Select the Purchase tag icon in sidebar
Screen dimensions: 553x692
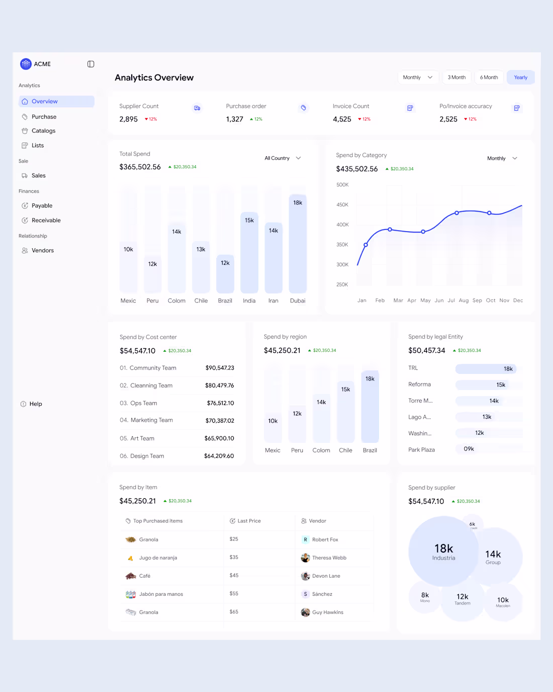click(x=25, y=116)
